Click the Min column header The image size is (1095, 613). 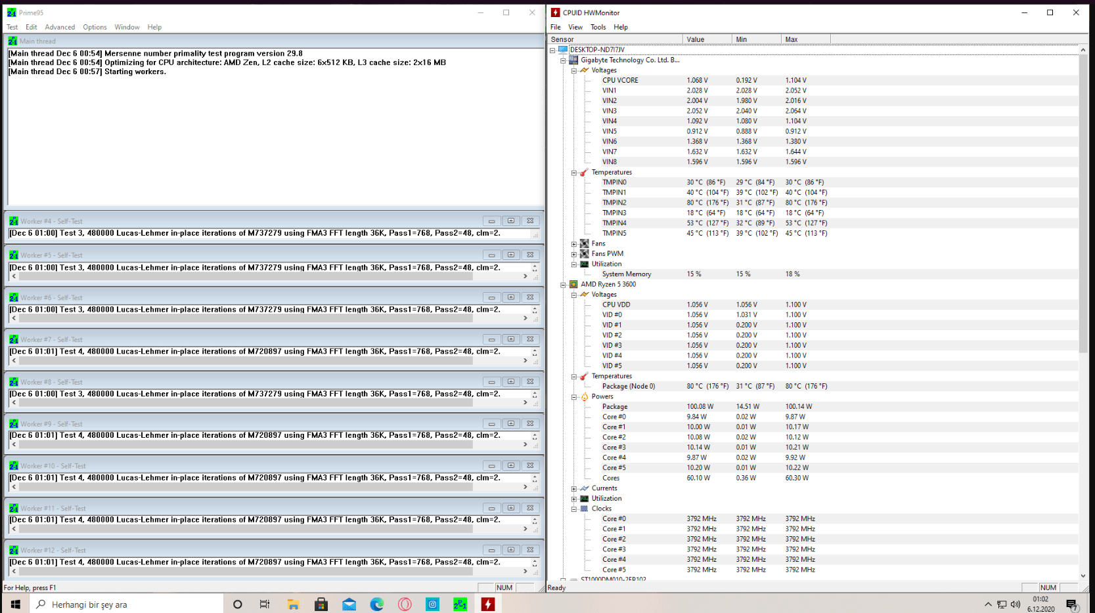tap(757, 39)
